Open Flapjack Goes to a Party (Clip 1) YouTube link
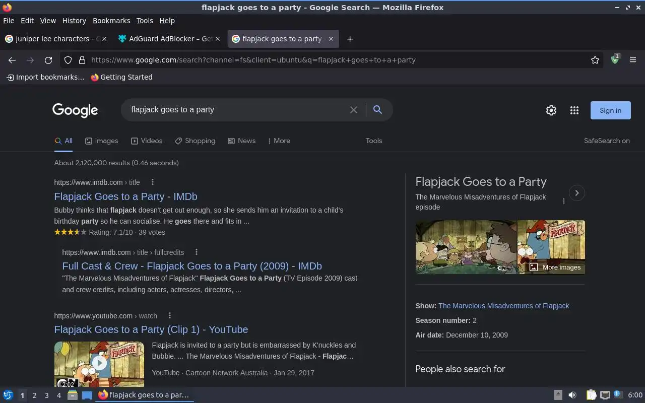The width and height of the screenshot is (645, 403). pyautogui.click(x=151, y=329)
